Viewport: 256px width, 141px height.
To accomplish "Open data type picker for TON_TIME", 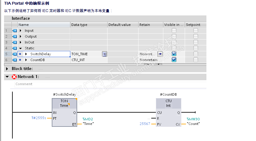I will (x=104, y=54).
